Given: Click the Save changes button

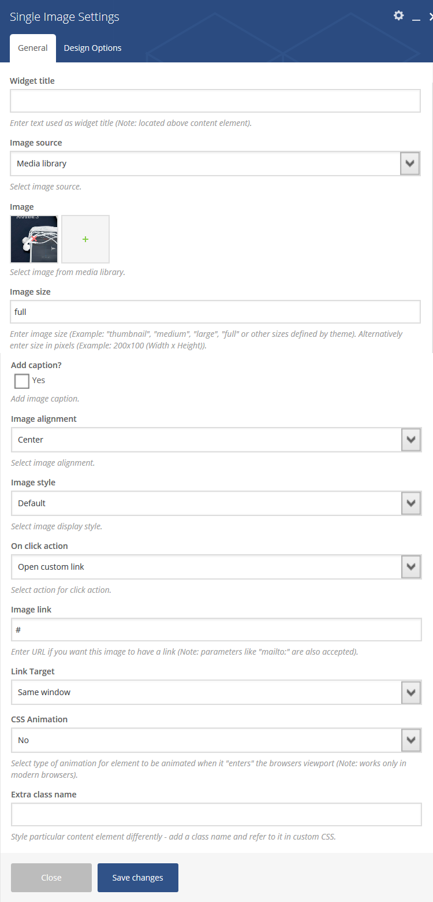Looking at the screenshot, I should tap(138, 878).
